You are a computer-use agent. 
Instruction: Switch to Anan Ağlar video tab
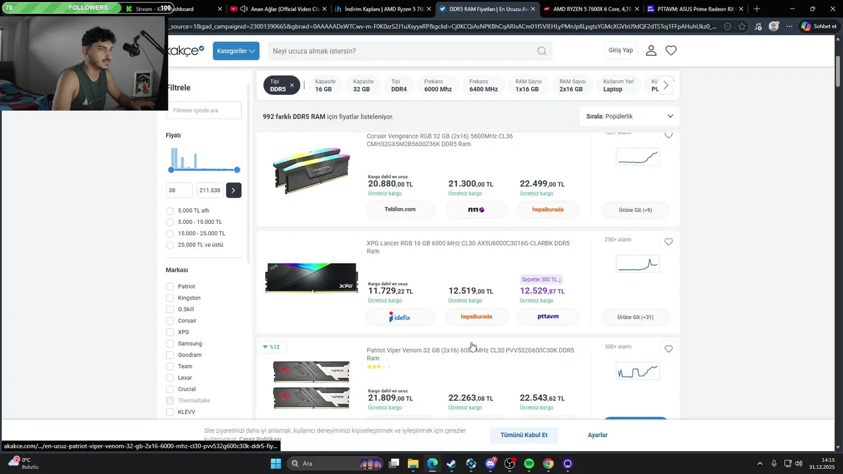tap(279, 9)
